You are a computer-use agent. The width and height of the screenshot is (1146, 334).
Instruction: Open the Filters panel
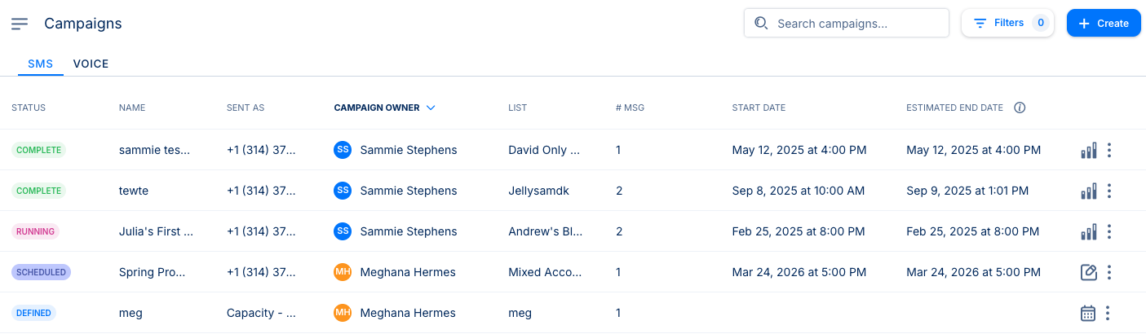click(1007, 24)
